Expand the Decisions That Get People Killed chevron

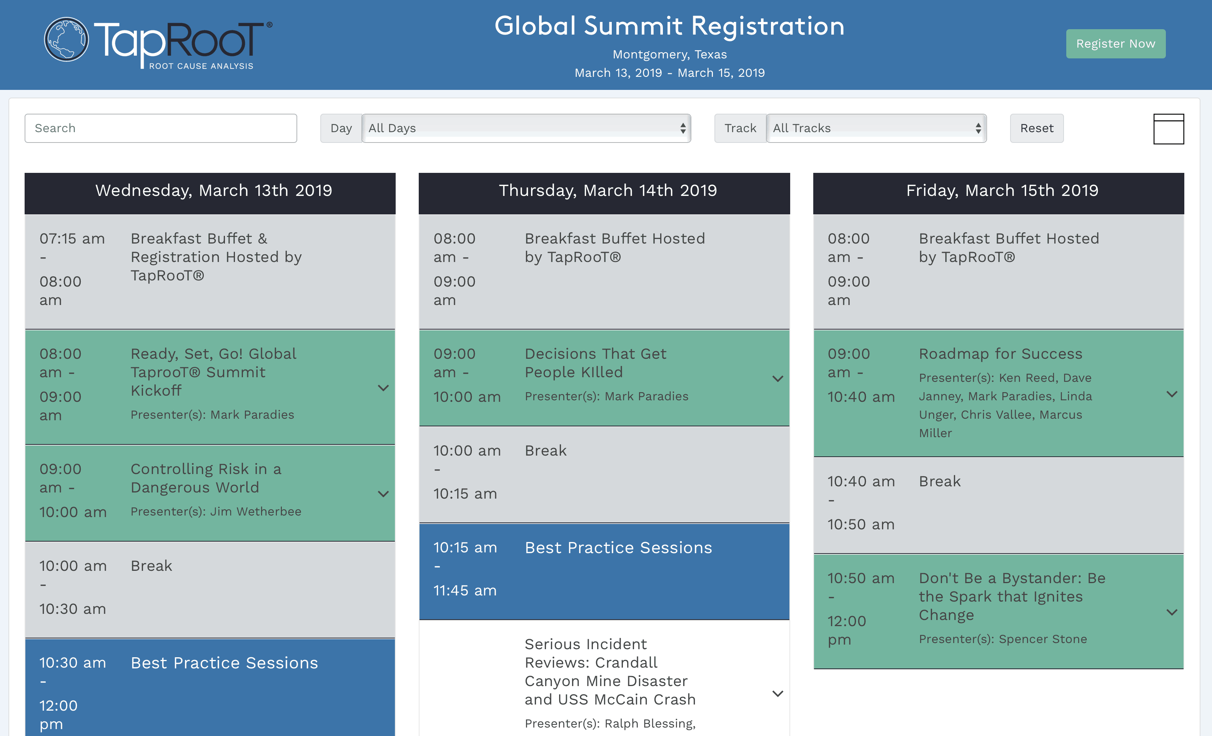777,378
